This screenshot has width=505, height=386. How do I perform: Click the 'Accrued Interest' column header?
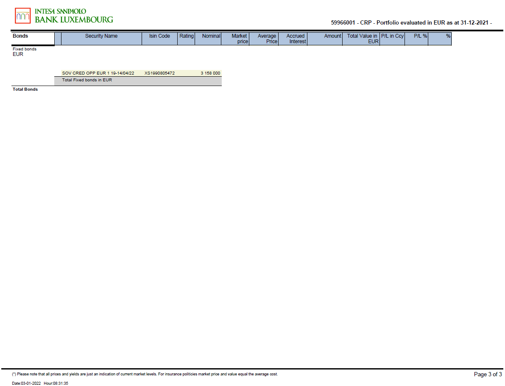(293, 39)
